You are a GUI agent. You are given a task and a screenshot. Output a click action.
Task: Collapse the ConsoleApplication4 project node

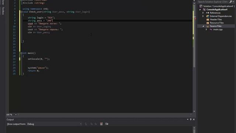pos(200,10)
